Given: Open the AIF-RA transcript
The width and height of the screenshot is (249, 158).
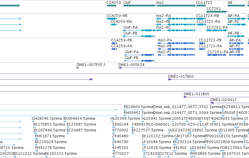Looking at the screenshot, I should coord(237,19).
